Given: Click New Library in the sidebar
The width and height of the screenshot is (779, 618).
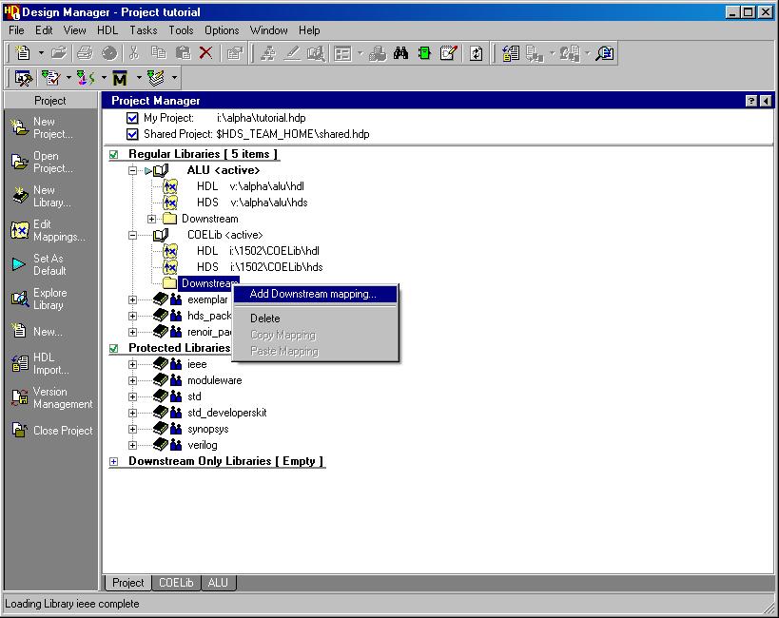Looking at the screenshot, I should click(41, 196).
